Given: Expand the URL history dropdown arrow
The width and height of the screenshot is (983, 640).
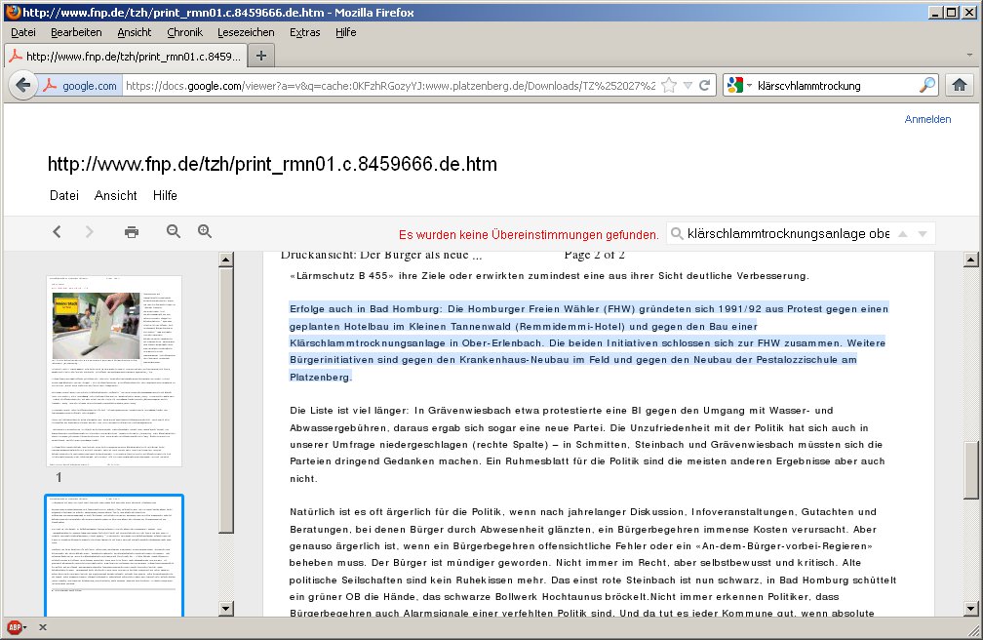Looking at the screenshot, I should pos(688,85).
